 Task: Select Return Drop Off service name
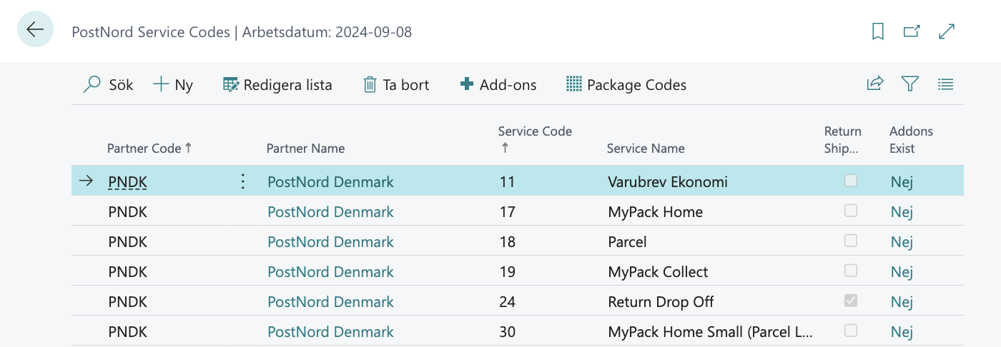coord(661,301)
